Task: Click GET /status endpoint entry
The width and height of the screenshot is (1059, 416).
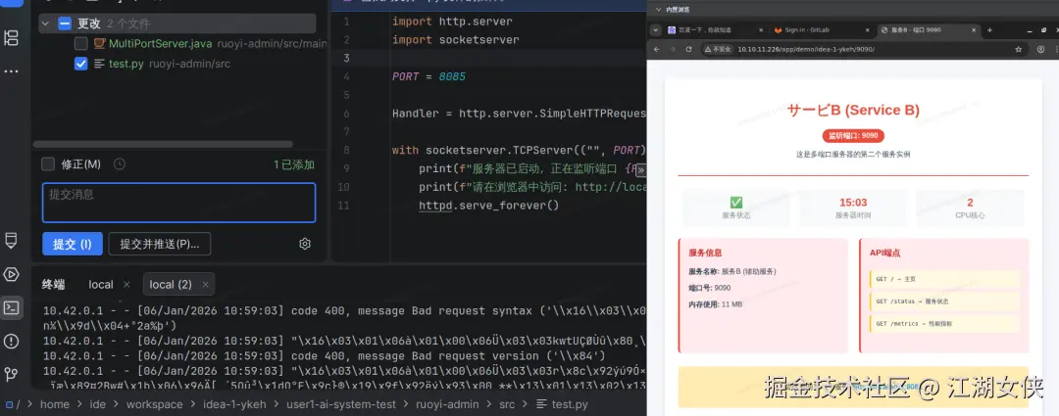Action: 944,301
